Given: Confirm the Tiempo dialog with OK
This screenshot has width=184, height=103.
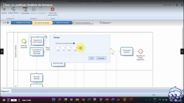Looking at the screenshot, I should pyautogui.click(x=91, y=58).
